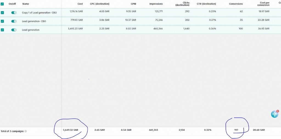The width and height of the screenshot is (281, 139).
Task: Click the 35 conversions value
Action: [241, 20]
